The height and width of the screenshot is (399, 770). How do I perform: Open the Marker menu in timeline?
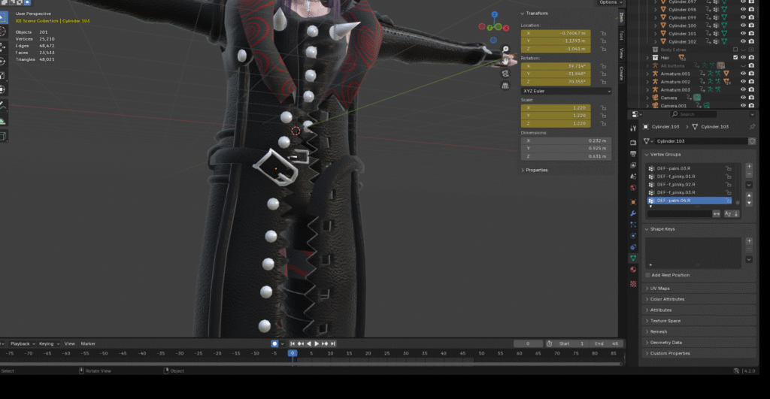[88, 343]
